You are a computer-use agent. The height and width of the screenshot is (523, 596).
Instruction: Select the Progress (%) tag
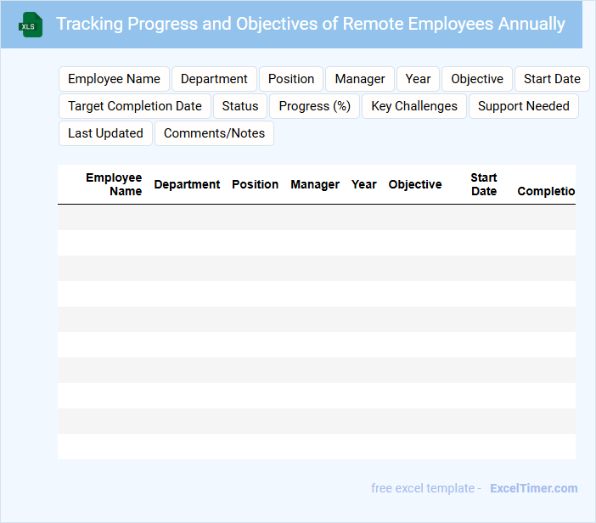(x=315, y=106)
